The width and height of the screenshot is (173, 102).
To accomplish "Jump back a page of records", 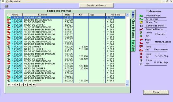I will [x=13, y=85].
